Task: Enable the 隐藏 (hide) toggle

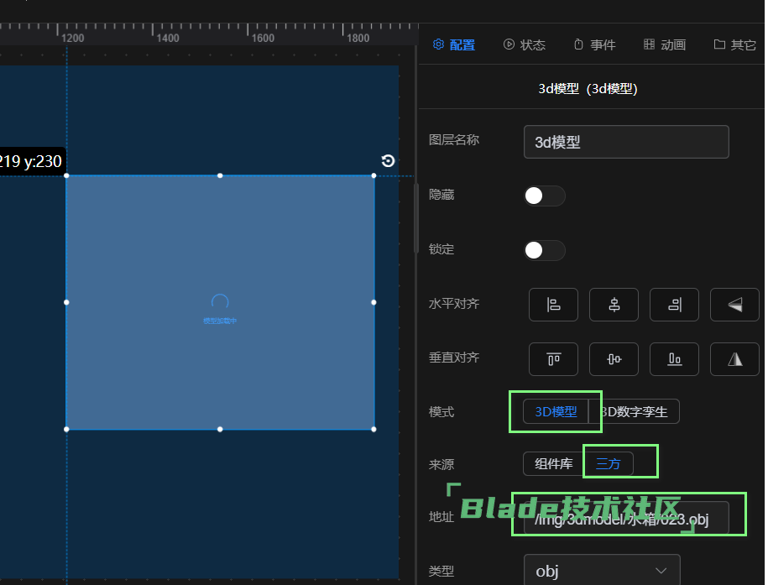Action: (x=544, y=196)
